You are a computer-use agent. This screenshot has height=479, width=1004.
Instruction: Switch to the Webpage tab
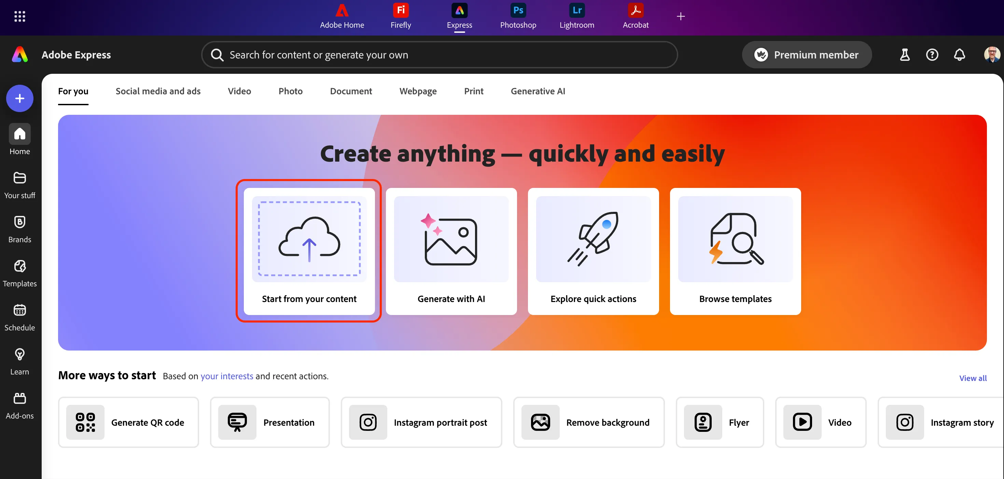tap(418, 91)
